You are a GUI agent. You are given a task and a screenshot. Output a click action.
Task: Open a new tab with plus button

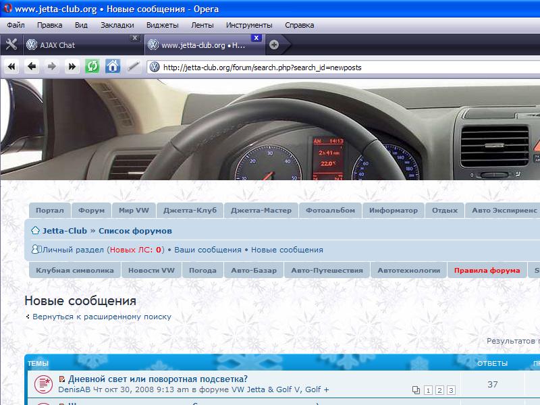tap(274, 45)
